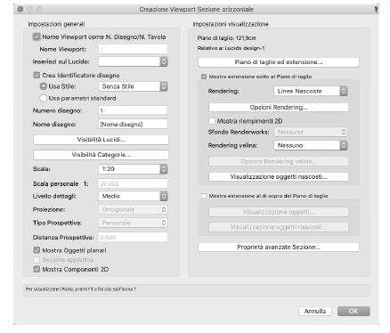This screenshot has height=333, width=390.
Task: Toggle the Sezione appiattita checkbox
Action: (x=37, y=260)
